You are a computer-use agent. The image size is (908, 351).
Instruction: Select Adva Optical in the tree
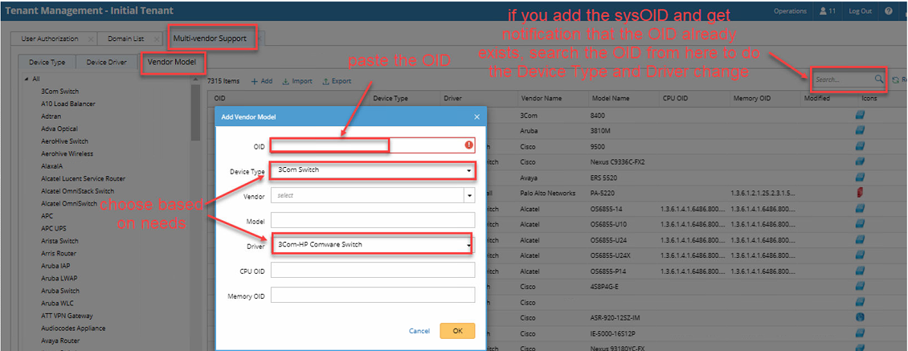coord(59,129)
